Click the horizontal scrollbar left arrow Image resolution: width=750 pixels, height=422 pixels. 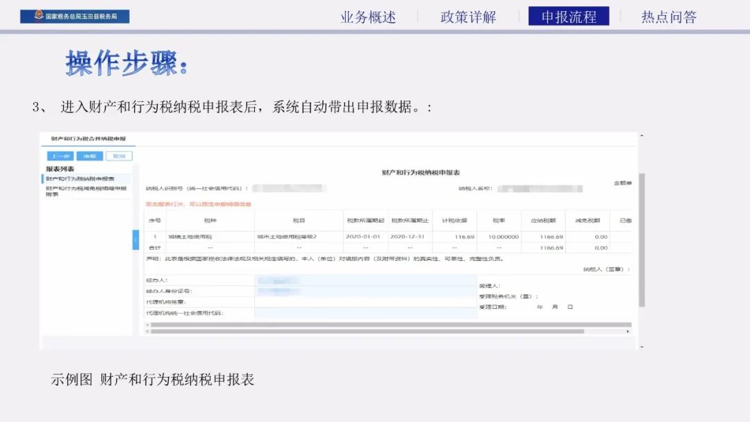(x=147, y=331)
